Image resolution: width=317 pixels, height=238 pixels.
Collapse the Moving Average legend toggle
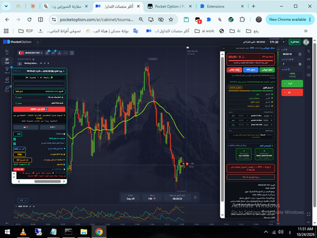[20, 63]
